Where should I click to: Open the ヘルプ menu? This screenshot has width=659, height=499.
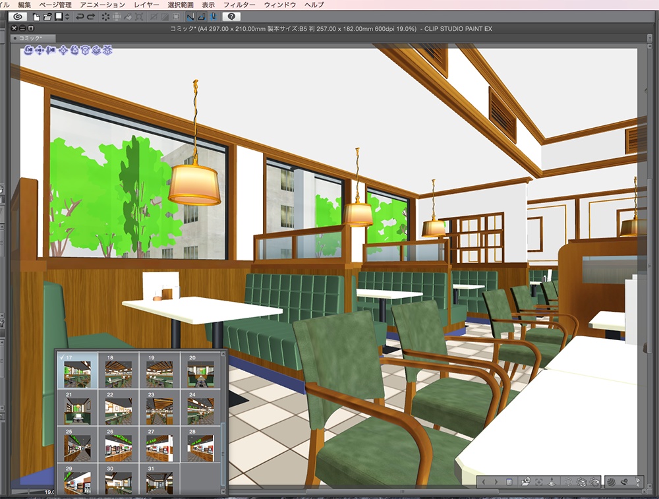pyautogui.click(x=314, y=5)
